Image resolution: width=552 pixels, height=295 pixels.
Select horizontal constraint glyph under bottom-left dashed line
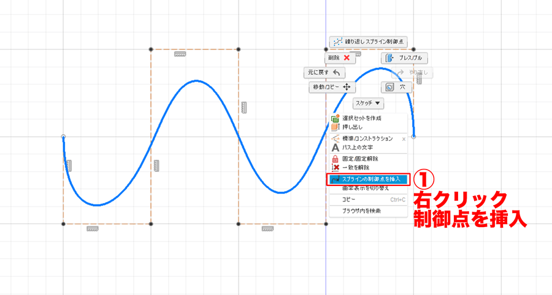click(93, 229)
